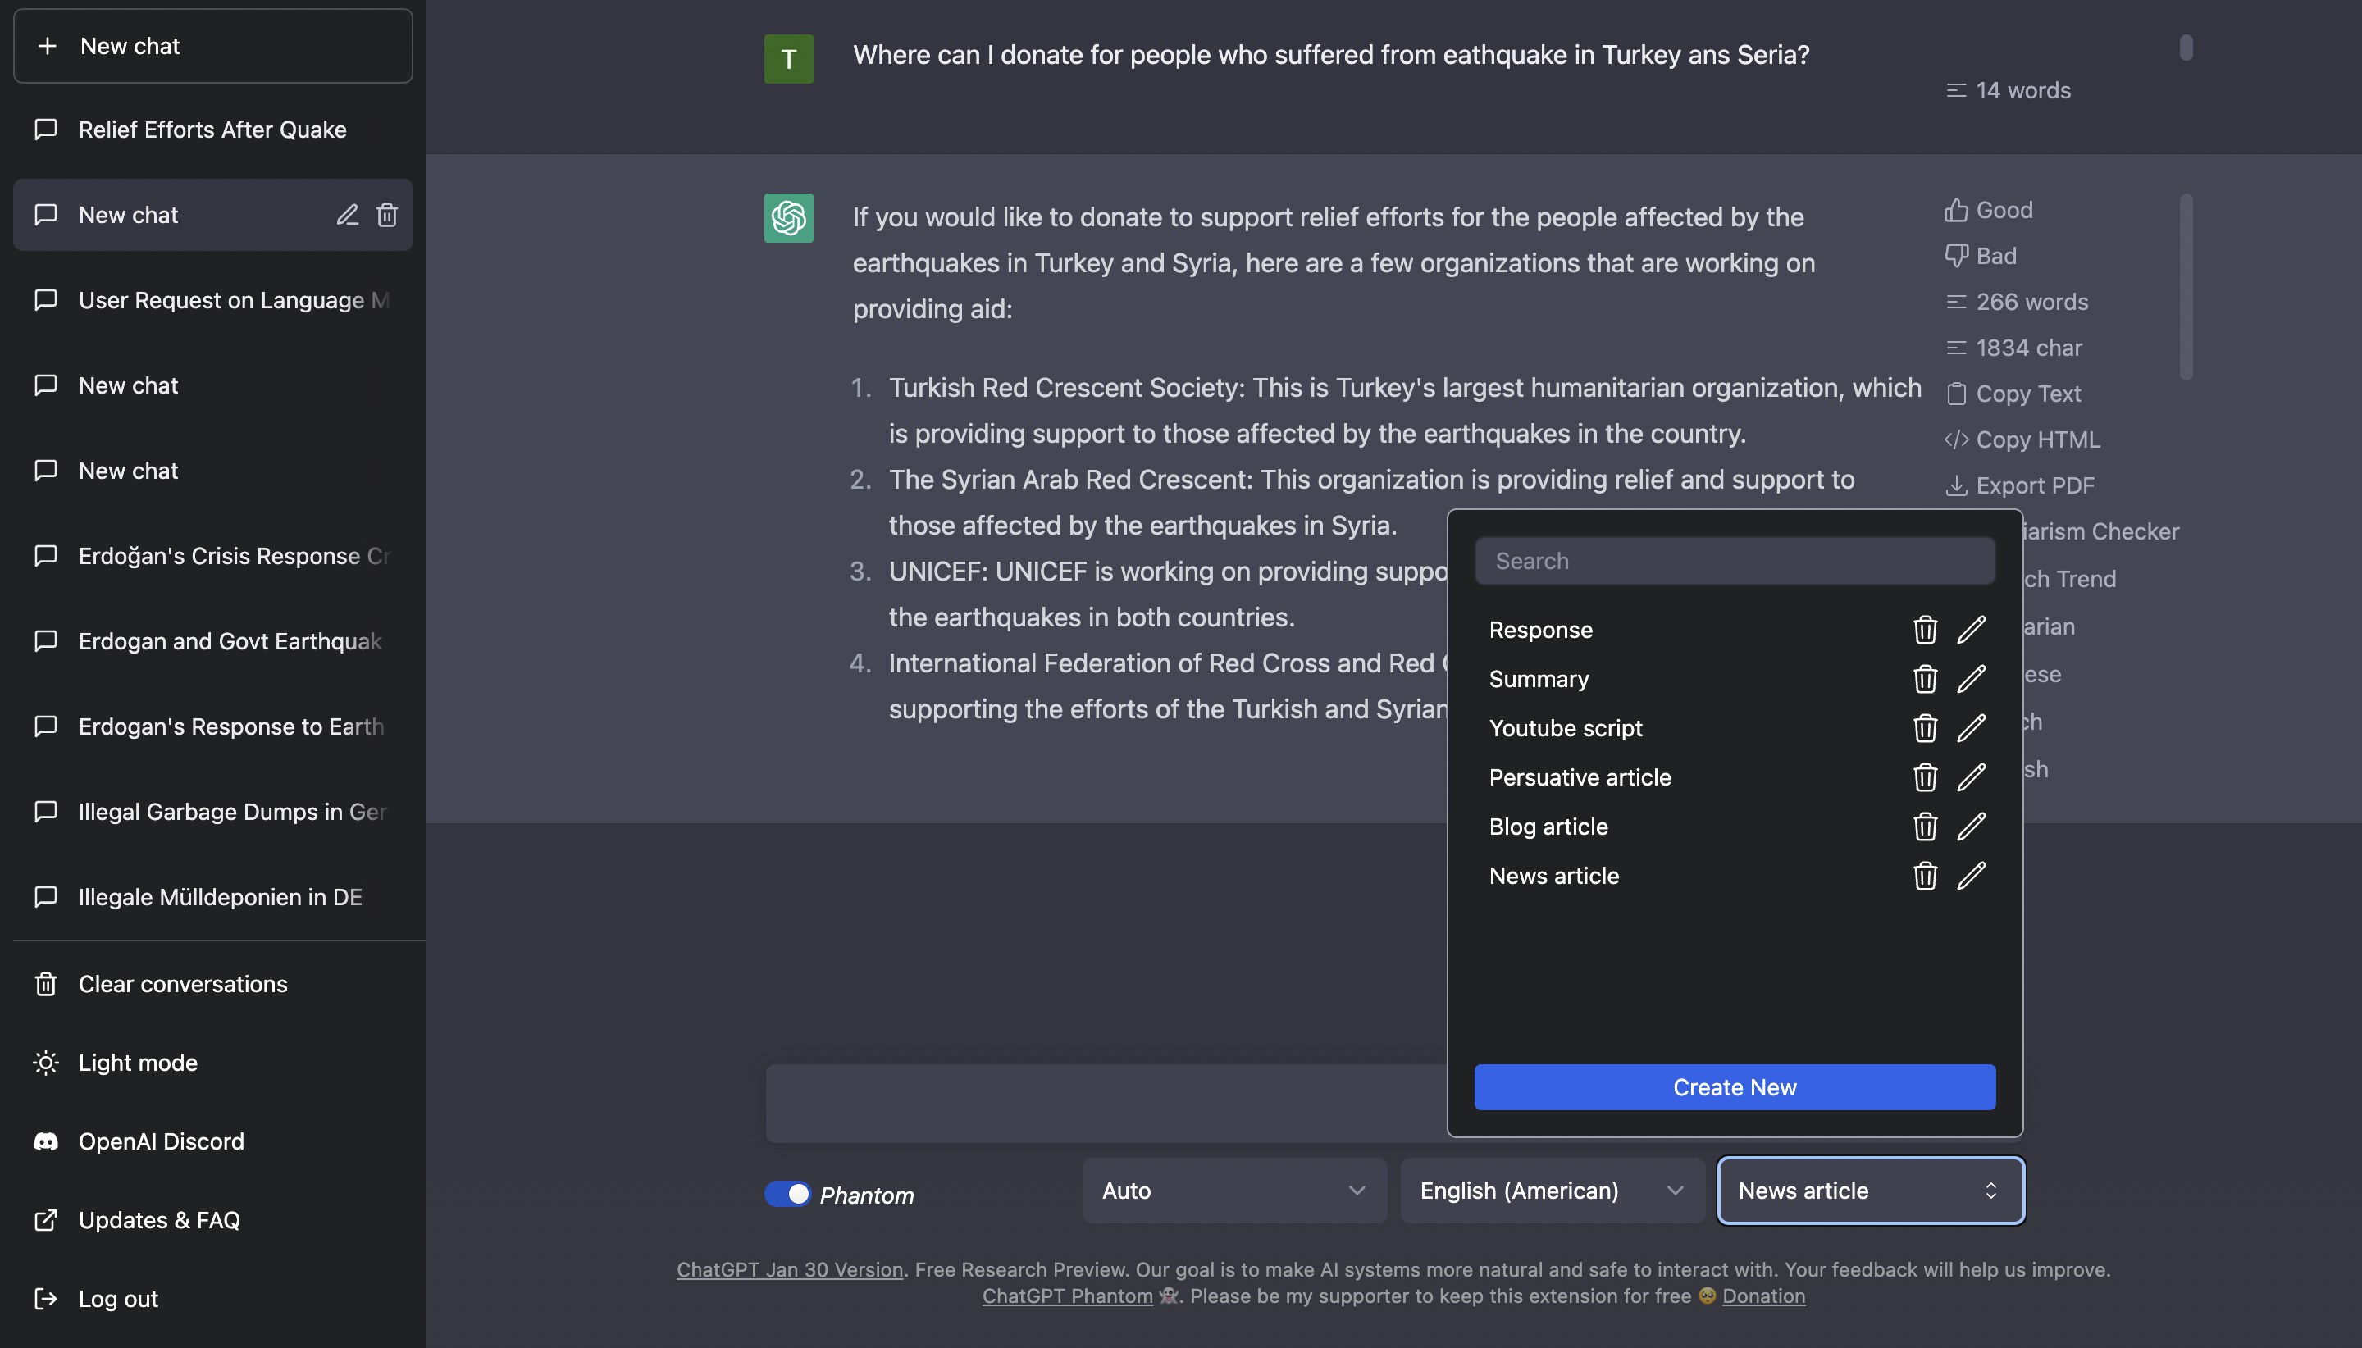
Task: Open the News article template selector
Action: click(x=1871, y=1190)
